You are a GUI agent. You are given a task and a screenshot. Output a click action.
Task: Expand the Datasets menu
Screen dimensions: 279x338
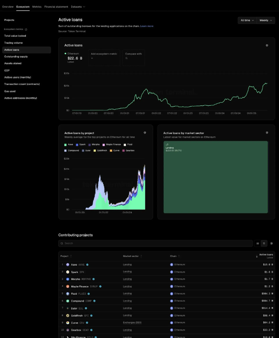click(x=78, y=6)
